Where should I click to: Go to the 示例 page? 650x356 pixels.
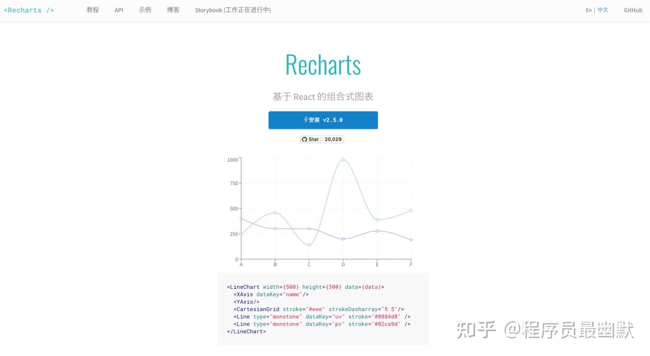145,10
